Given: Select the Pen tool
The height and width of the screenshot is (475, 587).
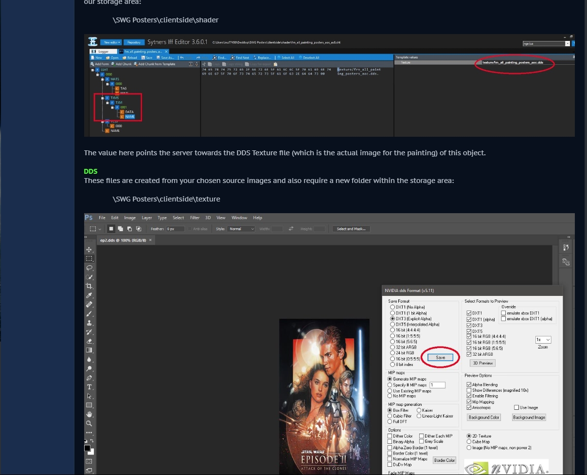Looking at the screenshot, I should [x=89, y=378].
